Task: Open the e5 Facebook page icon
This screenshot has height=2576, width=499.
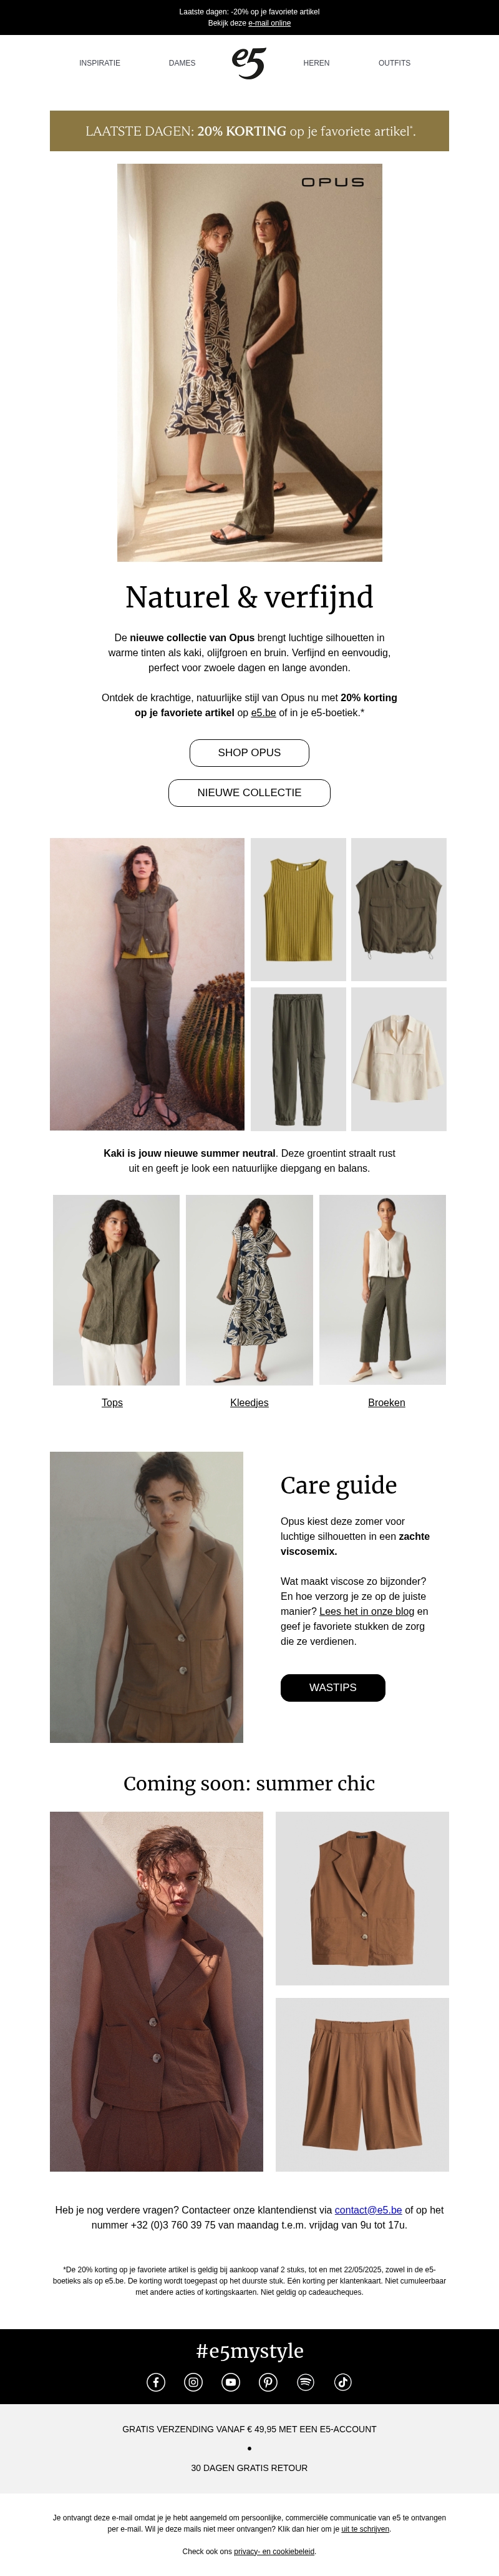Action: click(156, 2381)
